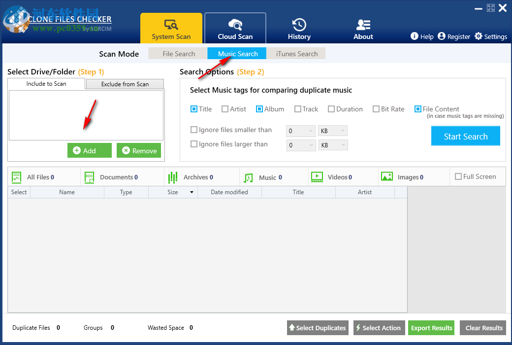
Task: Click the Select column header
Action: [x=19, y=192]
